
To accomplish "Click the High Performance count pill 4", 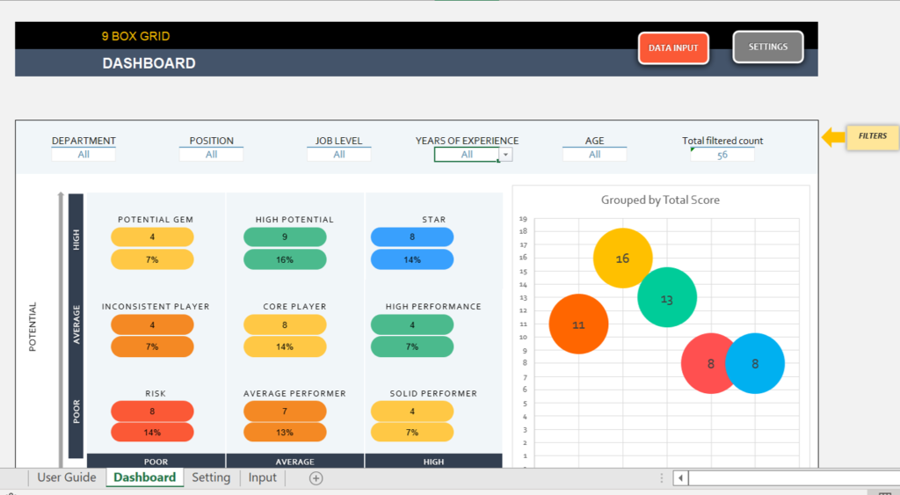I will point(412,324).
